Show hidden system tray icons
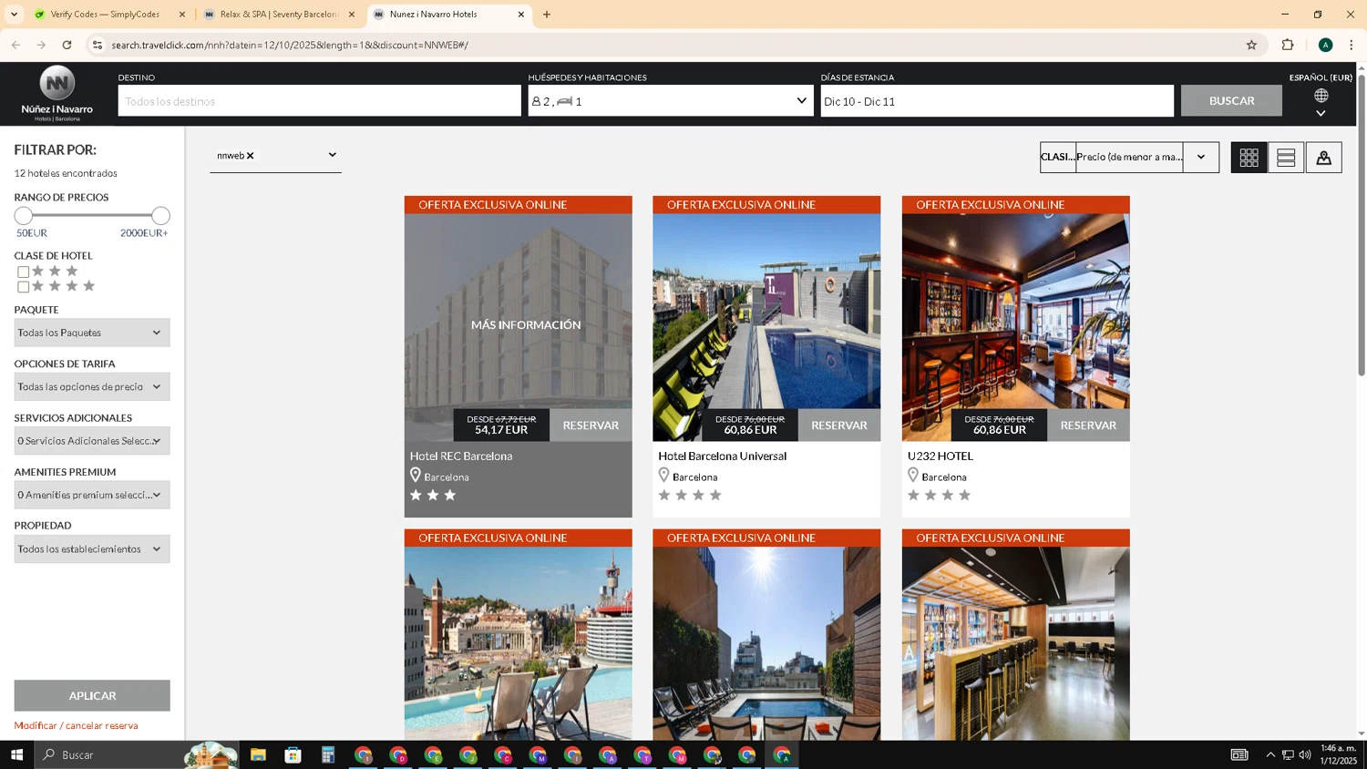This screenshot has width=1367, height=769. pos(1270,754)
